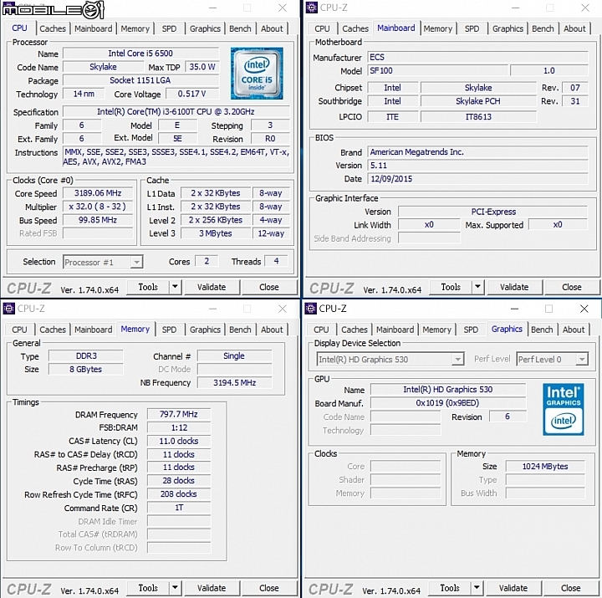
Task: Click the Threads count value 4
Action: pyautogui.click(x=276, y=262)
